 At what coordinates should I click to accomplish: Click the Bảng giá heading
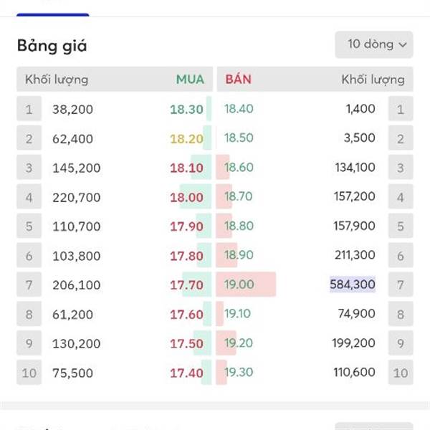[52, 46]
